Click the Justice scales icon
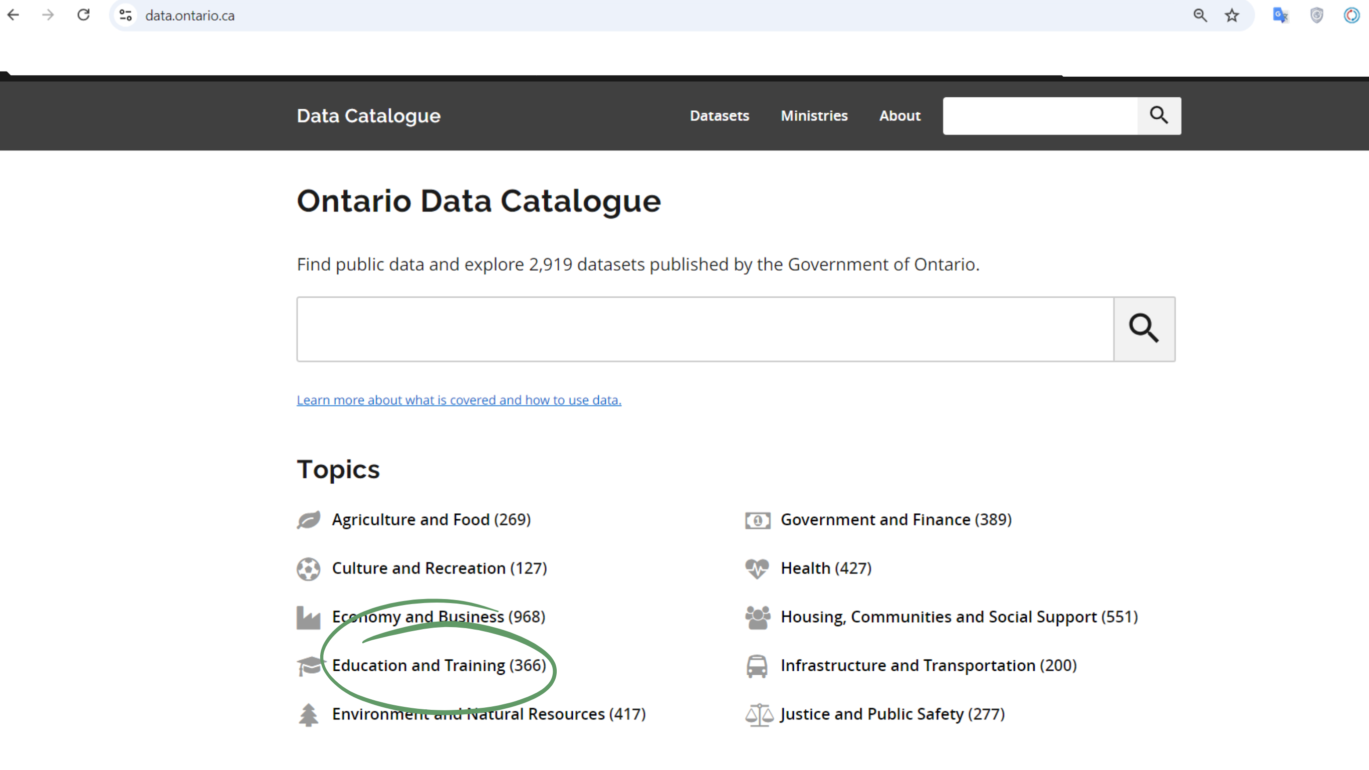Image resolution: width=1369 pixels, height=770 pixels. pos(758,714)
